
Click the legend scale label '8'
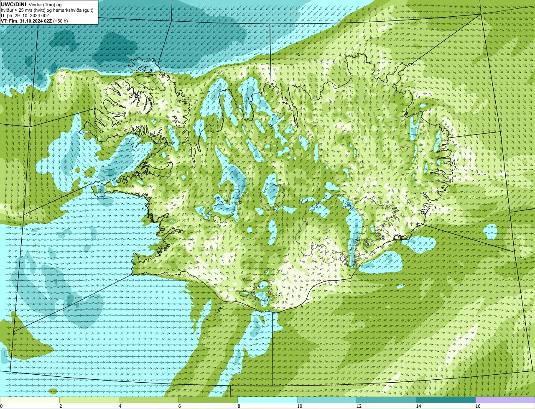coord(239,406)
